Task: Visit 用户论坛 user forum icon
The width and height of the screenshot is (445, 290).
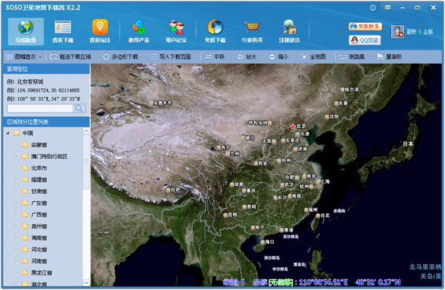Action: [x=176, y=31]
